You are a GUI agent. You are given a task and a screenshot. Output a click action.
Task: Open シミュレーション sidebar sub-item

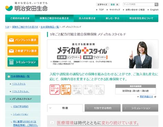click(21, 114)
